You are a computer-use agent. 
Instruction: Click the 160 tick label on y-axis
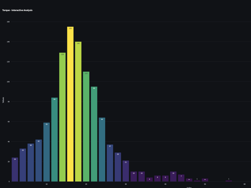[8, 22]
